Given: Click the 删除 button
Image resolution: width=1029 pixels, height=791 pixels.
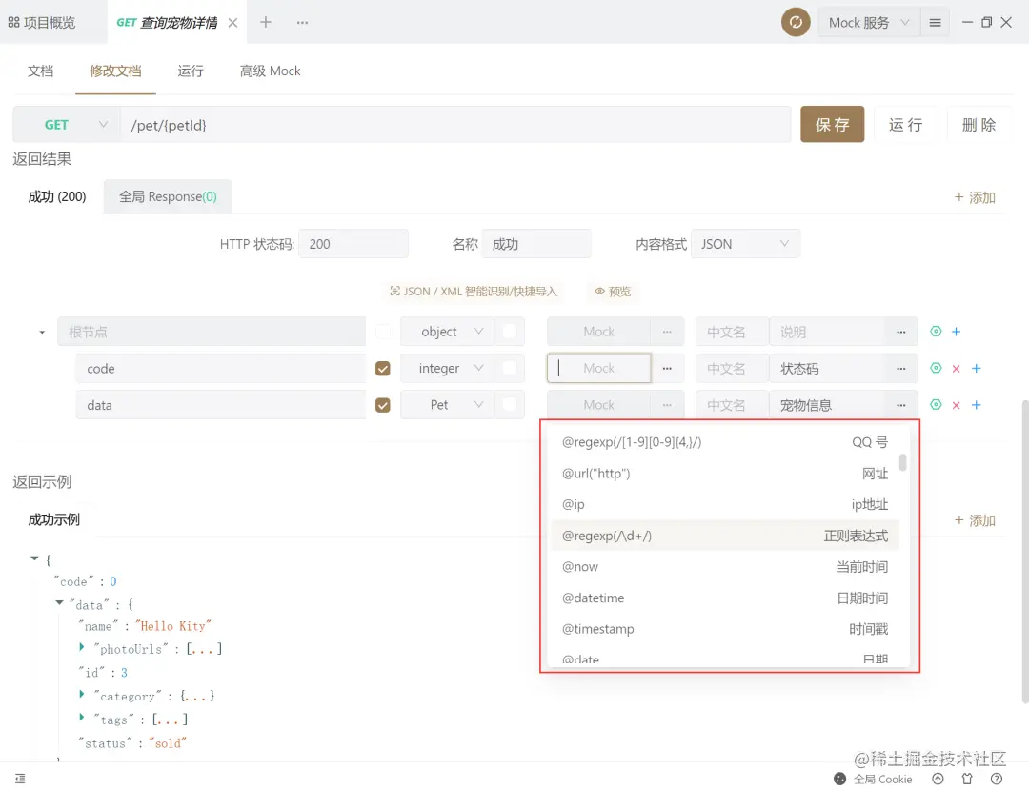Looking at the screenshot, I should pyautogui.click(x=979, y=124).
